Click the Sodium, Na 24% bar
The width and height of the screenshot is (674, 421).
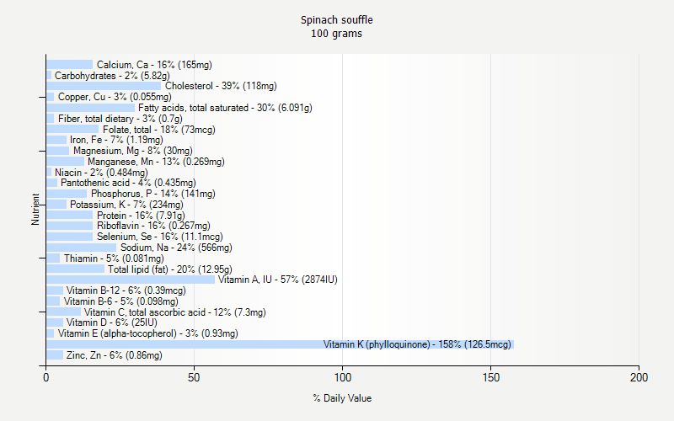81,248
